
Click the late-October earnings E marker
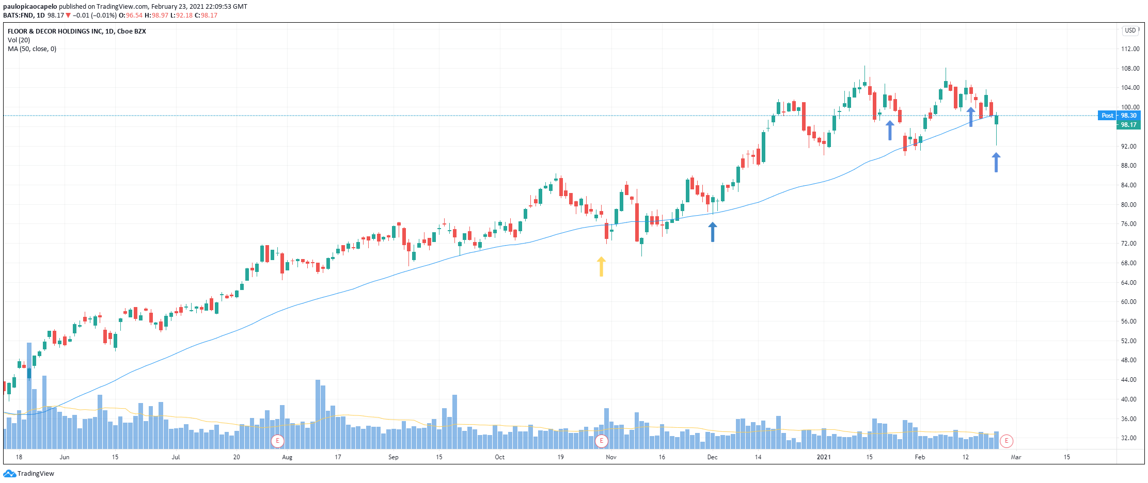[601, 441]
